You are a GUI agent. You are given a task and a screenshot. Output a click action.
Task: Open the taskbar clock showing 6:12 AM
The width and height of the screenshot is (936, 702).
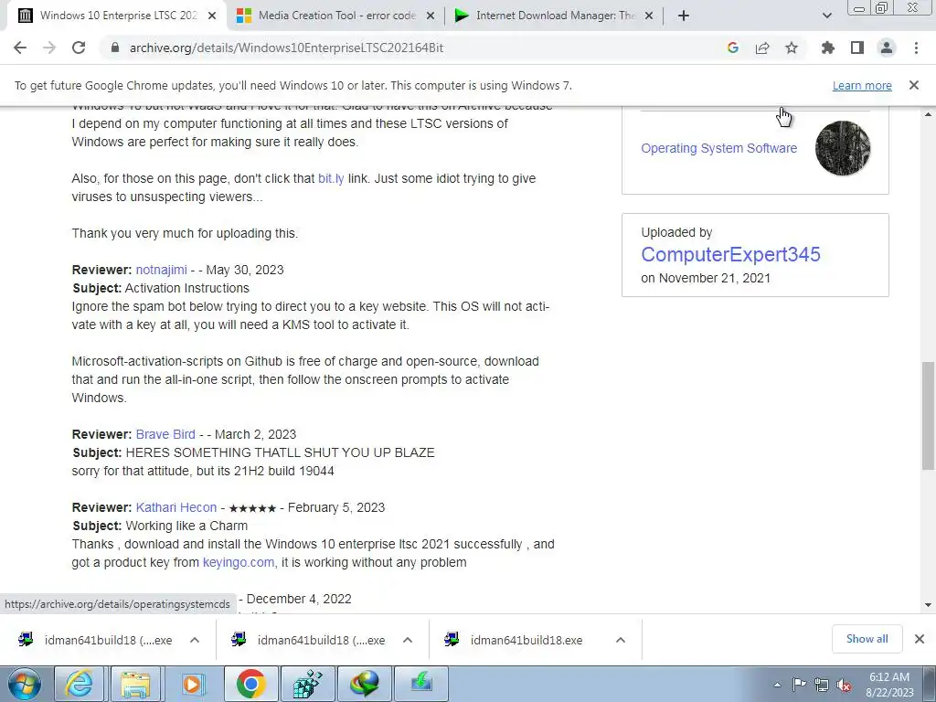click(889, 684)
